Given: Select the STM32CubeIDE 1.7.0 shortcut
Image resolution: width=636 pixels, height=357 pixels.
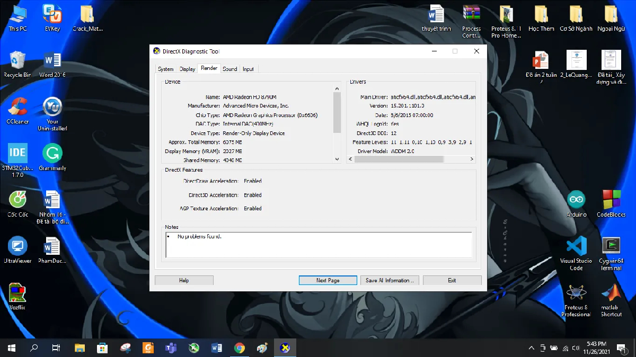Looking at the screenshot, I should tap(17, 160).
